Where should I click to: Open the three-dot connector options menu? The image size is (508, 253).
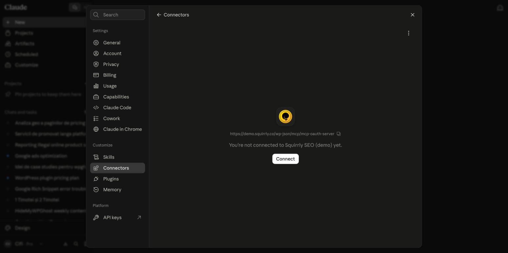(409, 33)
